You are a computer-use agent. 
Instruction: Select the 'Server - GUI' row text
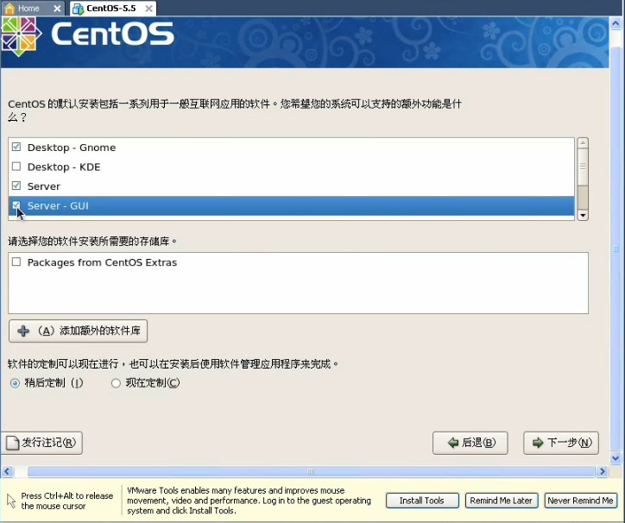(x=58, y=205)
